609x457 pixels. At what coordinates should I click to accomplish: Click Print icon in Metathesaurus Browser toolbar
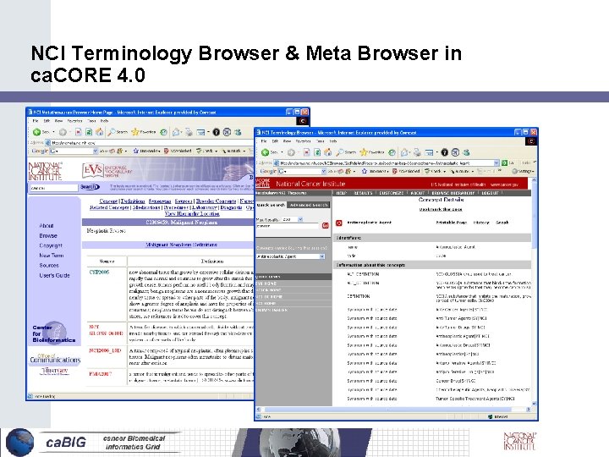189,132
